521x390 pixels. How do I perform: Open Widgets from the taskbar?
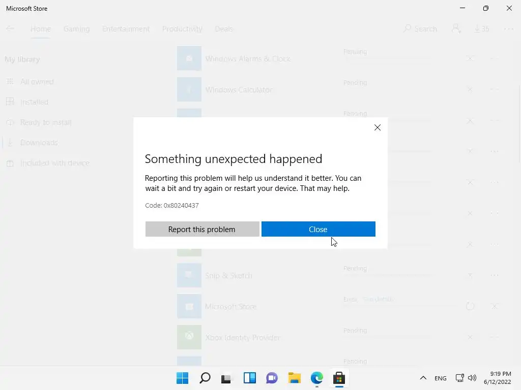249,378
